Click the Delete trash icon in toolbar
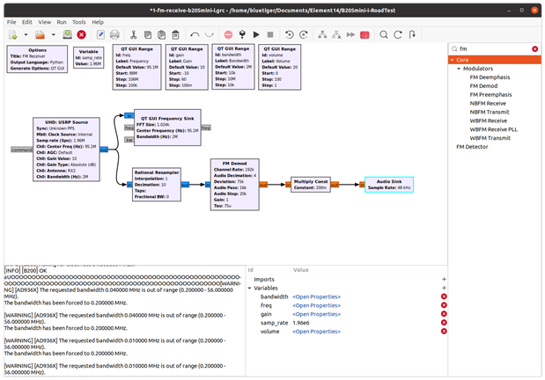The height and width of the screenshot is (380, 545). (175, 34)
